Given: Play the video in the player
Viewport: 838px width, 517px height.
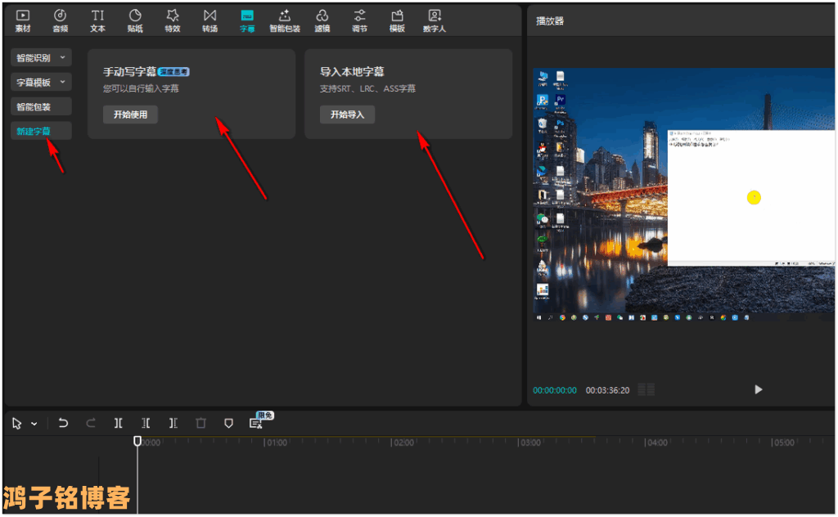Looking at the screenshot, I should click(758, 389).
